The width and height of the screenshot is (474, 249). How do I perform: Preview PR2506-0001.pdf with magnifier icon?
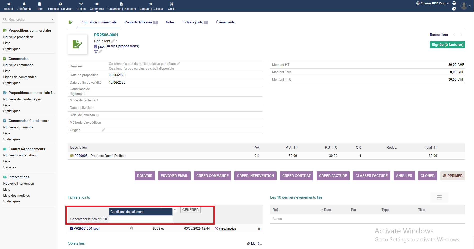131,228
